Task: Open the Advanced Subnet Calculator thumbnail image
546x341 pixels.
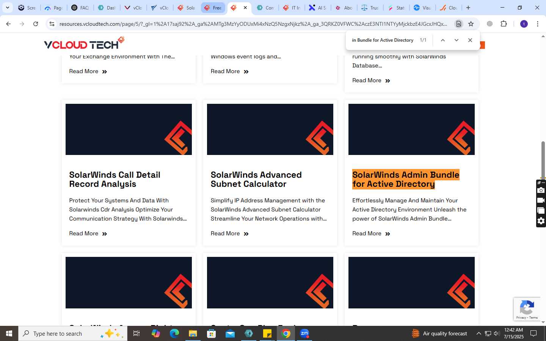Action: point(270,129)
